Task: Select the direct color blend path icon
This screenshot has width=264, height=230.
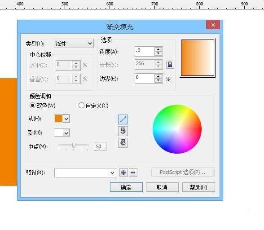Action: coord(123,119)
